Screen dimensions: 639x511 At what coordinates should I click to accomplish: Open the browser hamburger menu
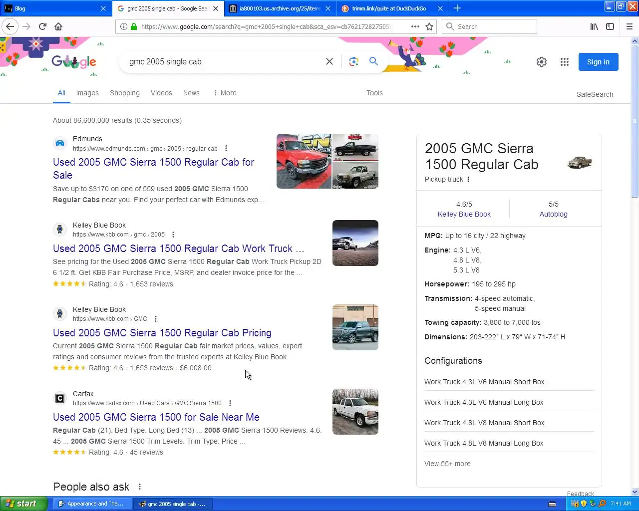point(630,26)
